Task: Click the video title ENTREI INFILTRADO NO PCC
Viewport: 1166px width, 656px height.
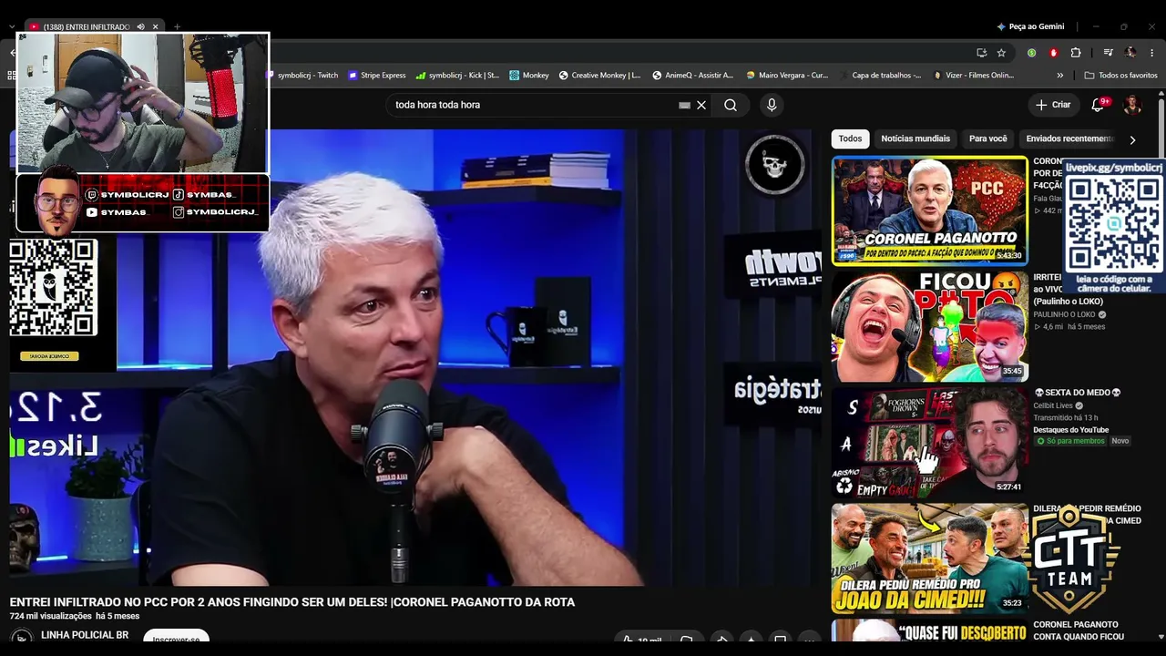Action: click(x=292, y=602)
